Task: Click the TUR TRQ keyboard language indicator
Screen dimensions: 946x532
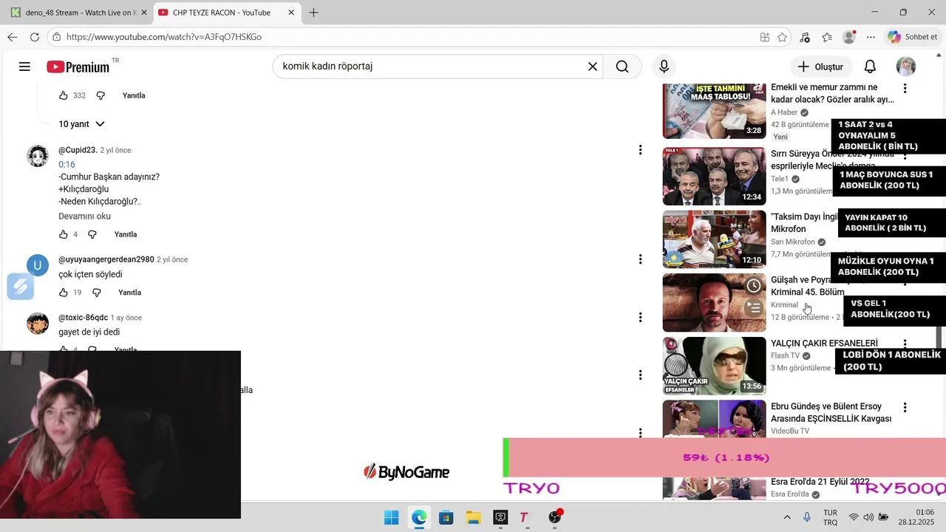Action: [830, 518]
